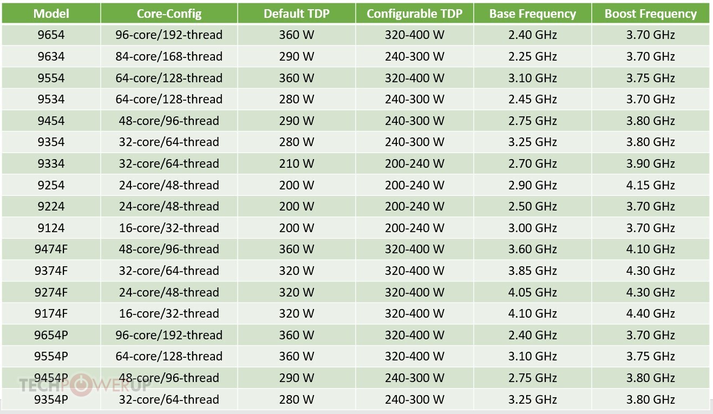713x414 pixels.
Task: Select the Model column header
Action: point(51,14)
